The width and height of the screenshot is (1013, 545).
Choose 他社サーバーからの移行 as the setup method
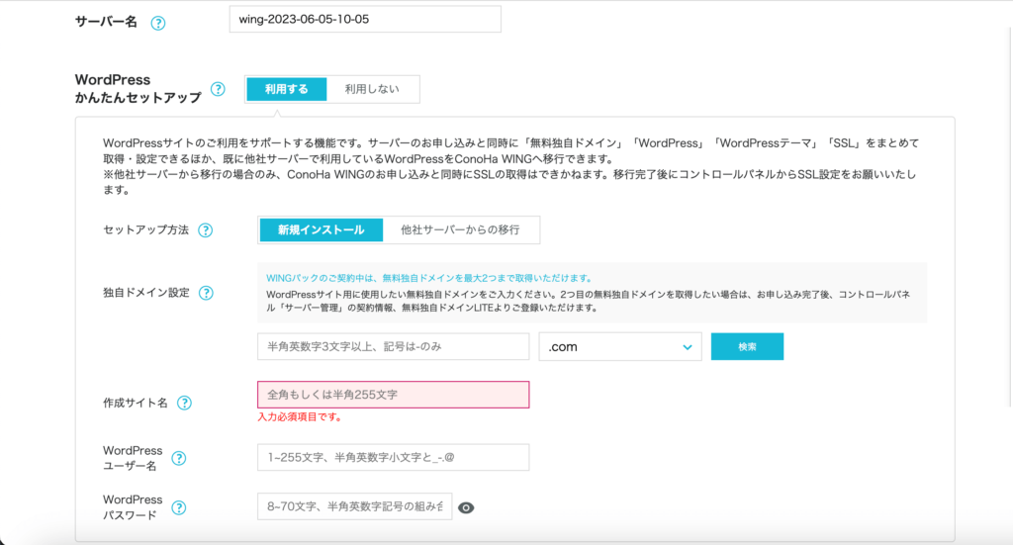(x=460, y=229)
